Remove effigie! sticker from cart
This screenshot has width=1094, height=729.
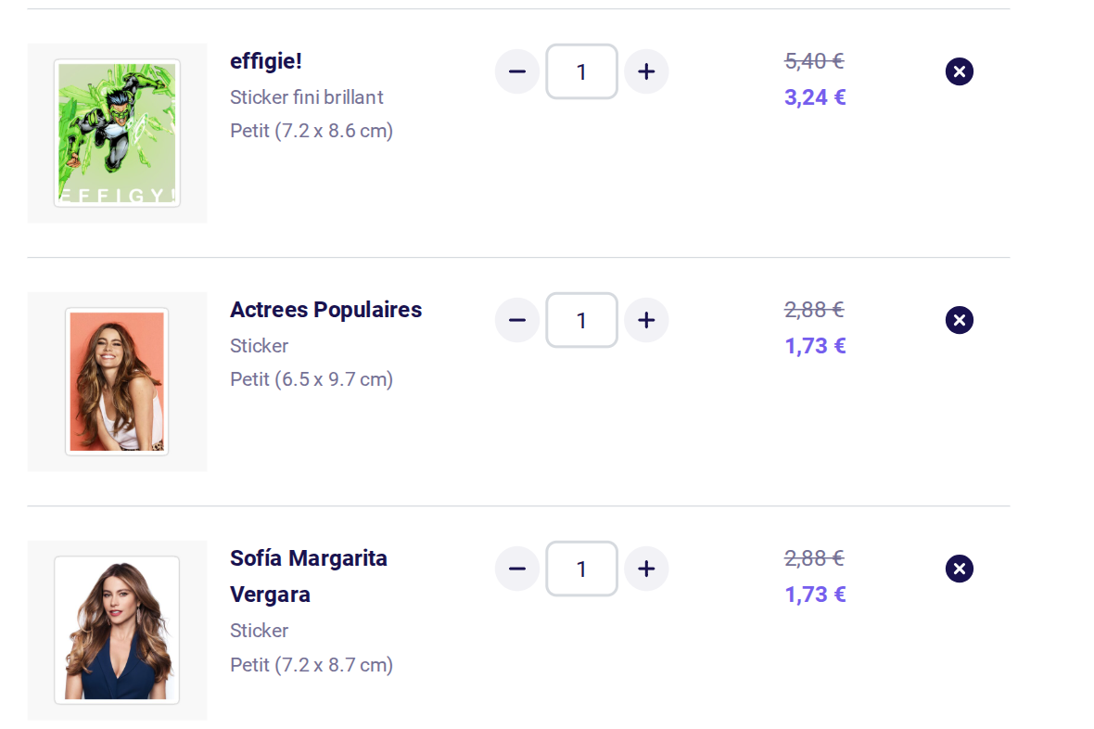click(960, 71)
